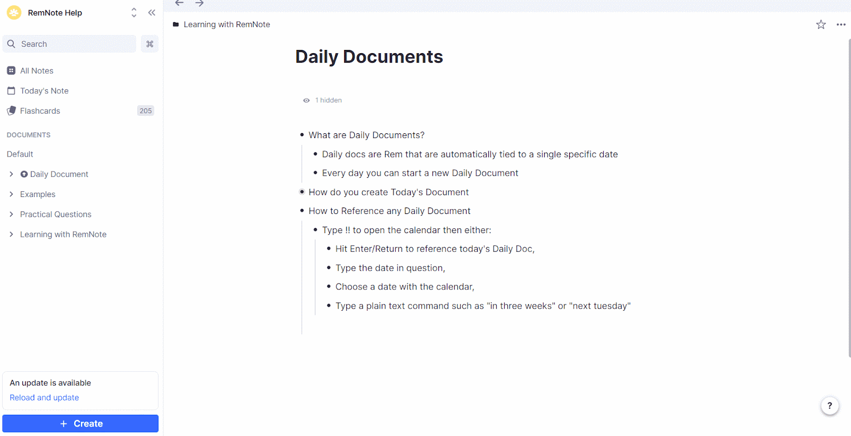
Task: Open Flashcards from the sidebar
Action: pyautogui.click(x=40, y=111)
